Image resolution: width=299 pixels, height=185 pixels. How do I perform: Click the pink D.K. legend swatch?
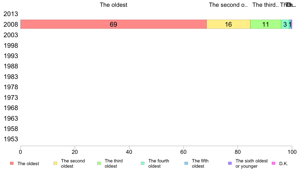[x=273, y=163]
